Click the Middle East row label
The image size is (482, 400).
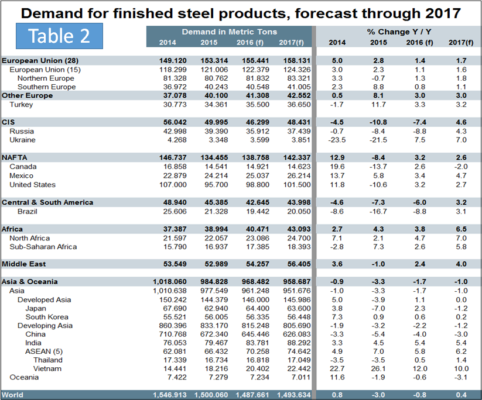pyautogui.click(x=23, y=264)
